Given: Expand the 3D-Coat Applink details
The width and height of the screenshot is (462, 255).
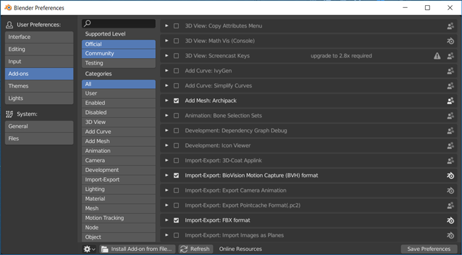Looking at the screenshot, I should (166, 161).
